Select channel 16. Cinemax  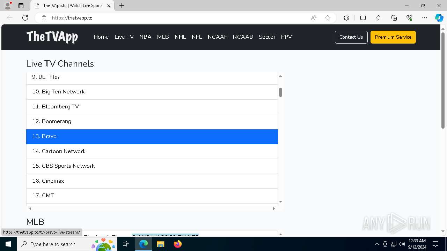click(152, 181)
